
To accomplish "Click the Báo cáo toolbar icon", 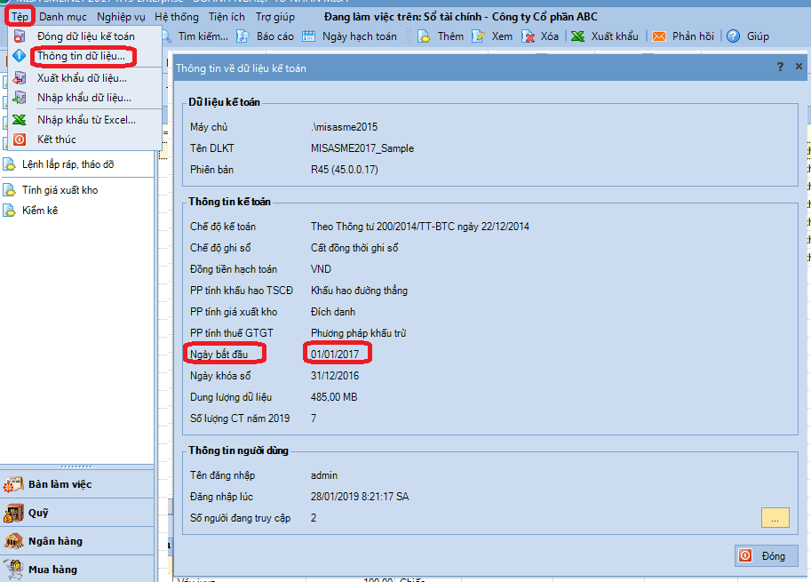I will click(x=243, y=36).
